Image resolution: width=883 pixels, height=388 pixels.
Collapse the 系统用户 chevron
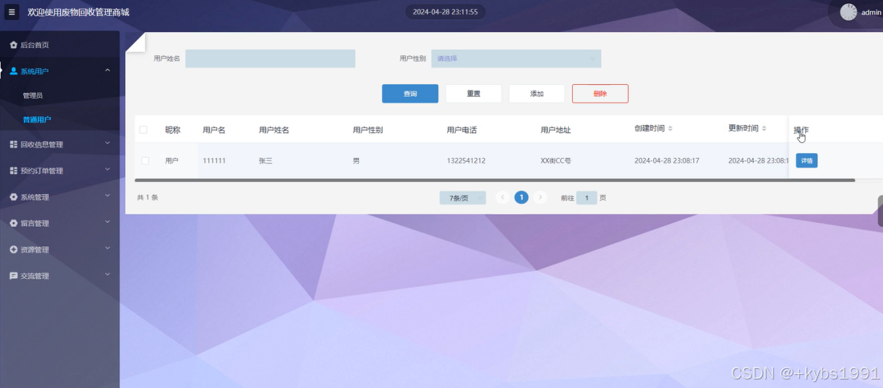click(107, 70)
